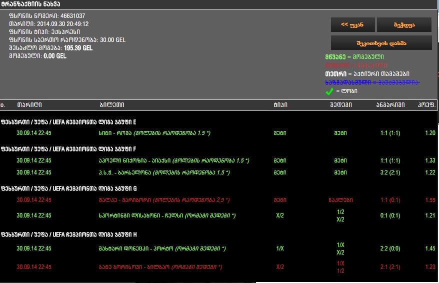
Task: Click the red coefficient 1.23
Action: (430, 267)
